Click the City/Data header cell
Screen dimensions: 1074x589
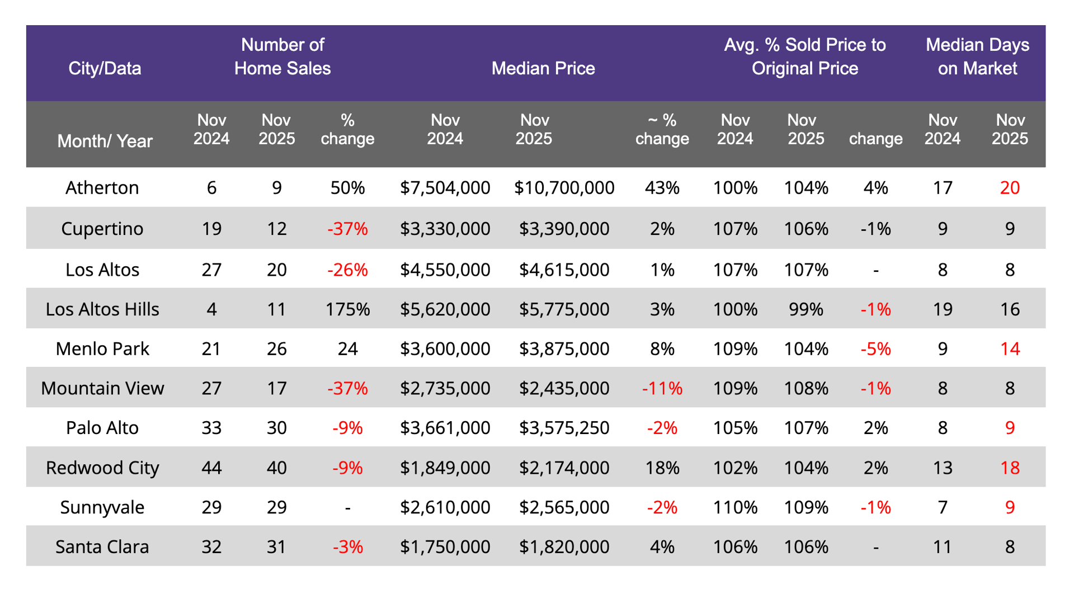pyautogui.click(x=105, y=68)
